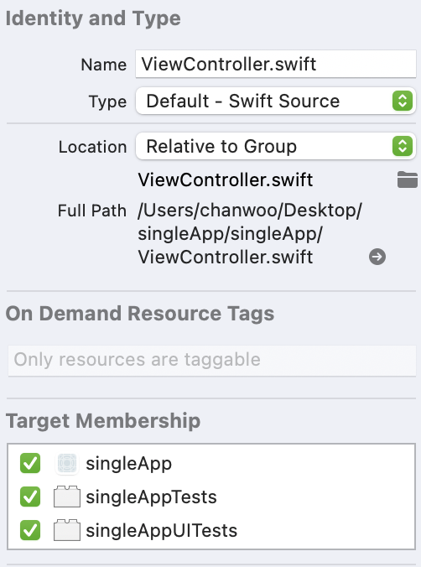This screenshot has width=421, height=567.
Task: Open the Type dropdown showing Default - Swift Source
Action: pyautogui.click(x=276, y=101)
